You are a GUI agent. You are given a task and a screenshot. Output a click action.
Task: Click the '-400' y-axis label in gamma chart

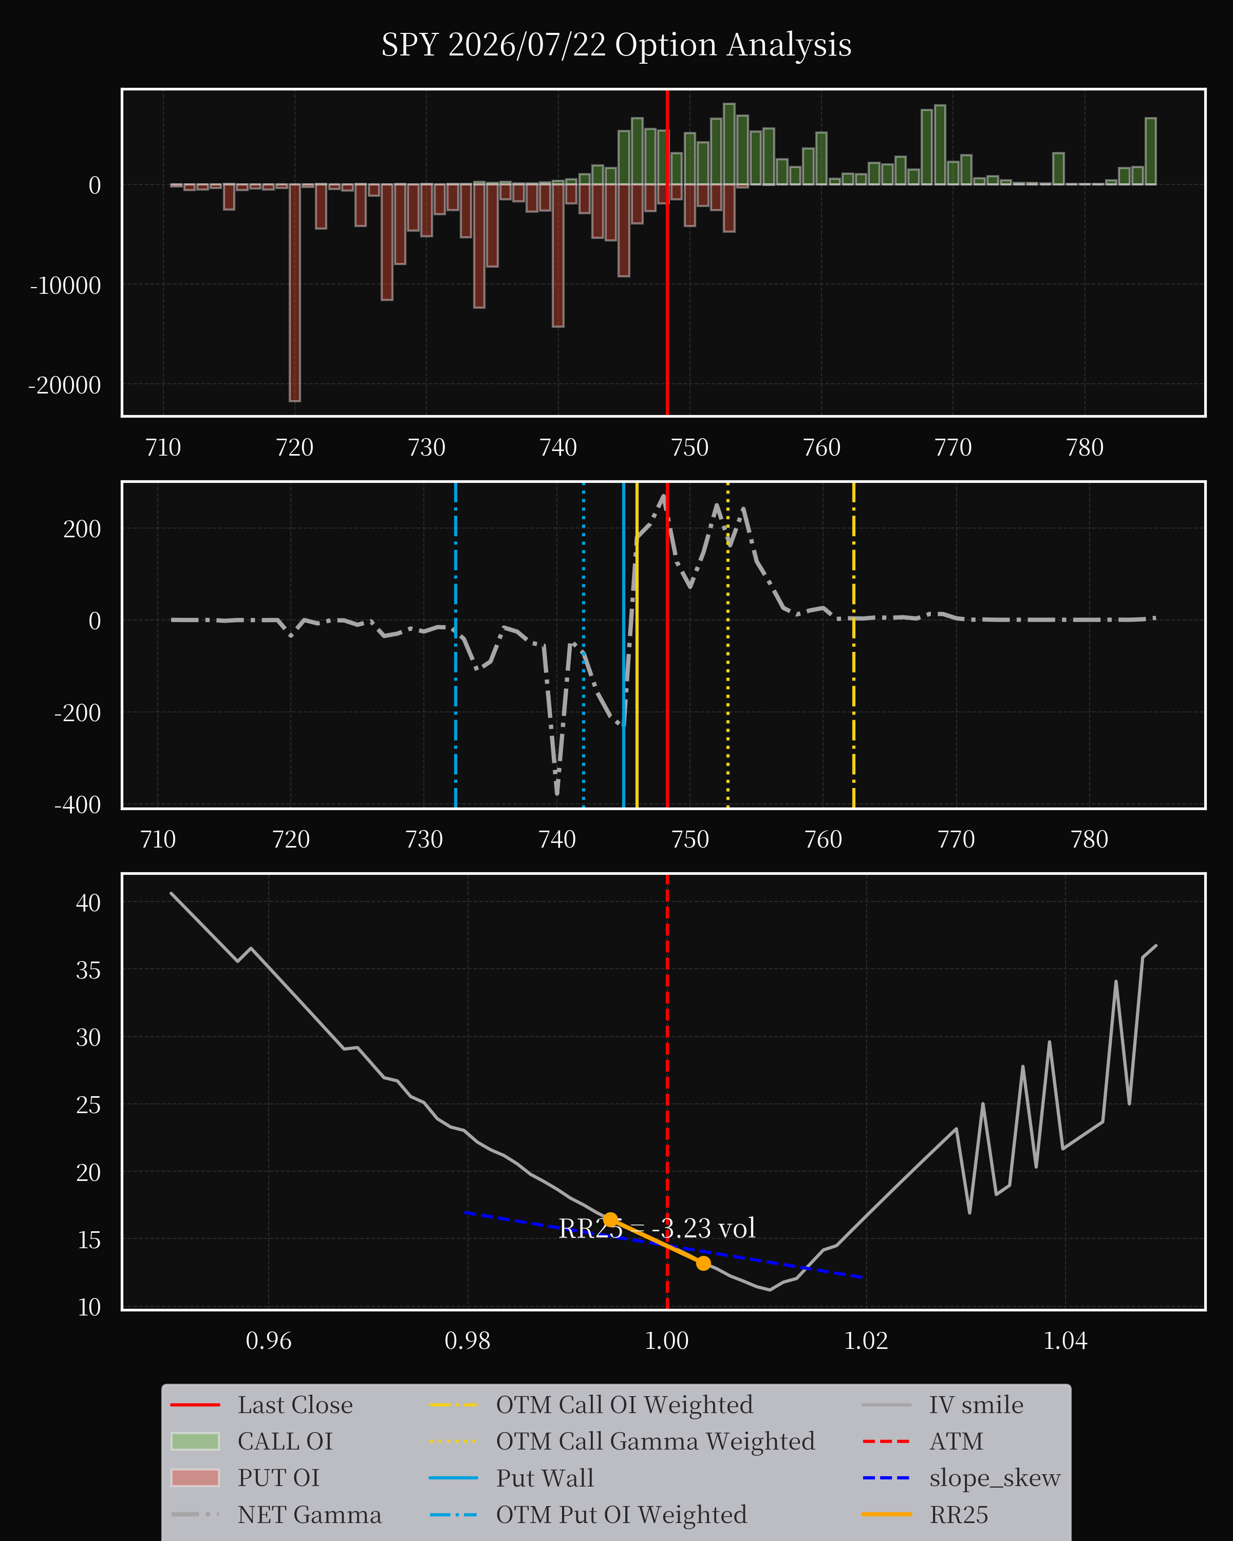pyautogui.click(x=77, y=805)
